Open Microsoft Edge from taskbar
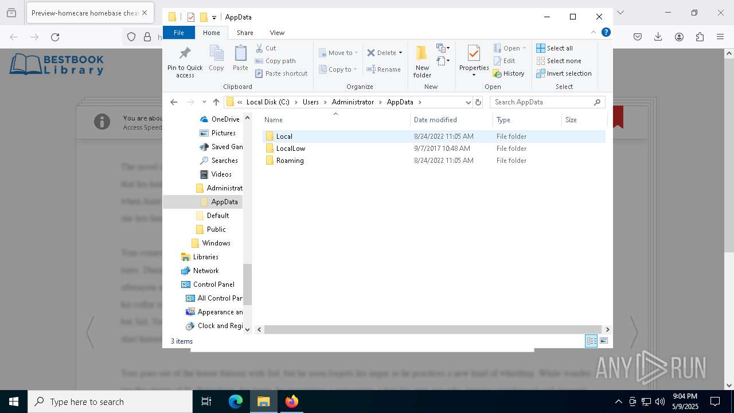This screenshot has width=734, height=413. click(x=236, y=402)
